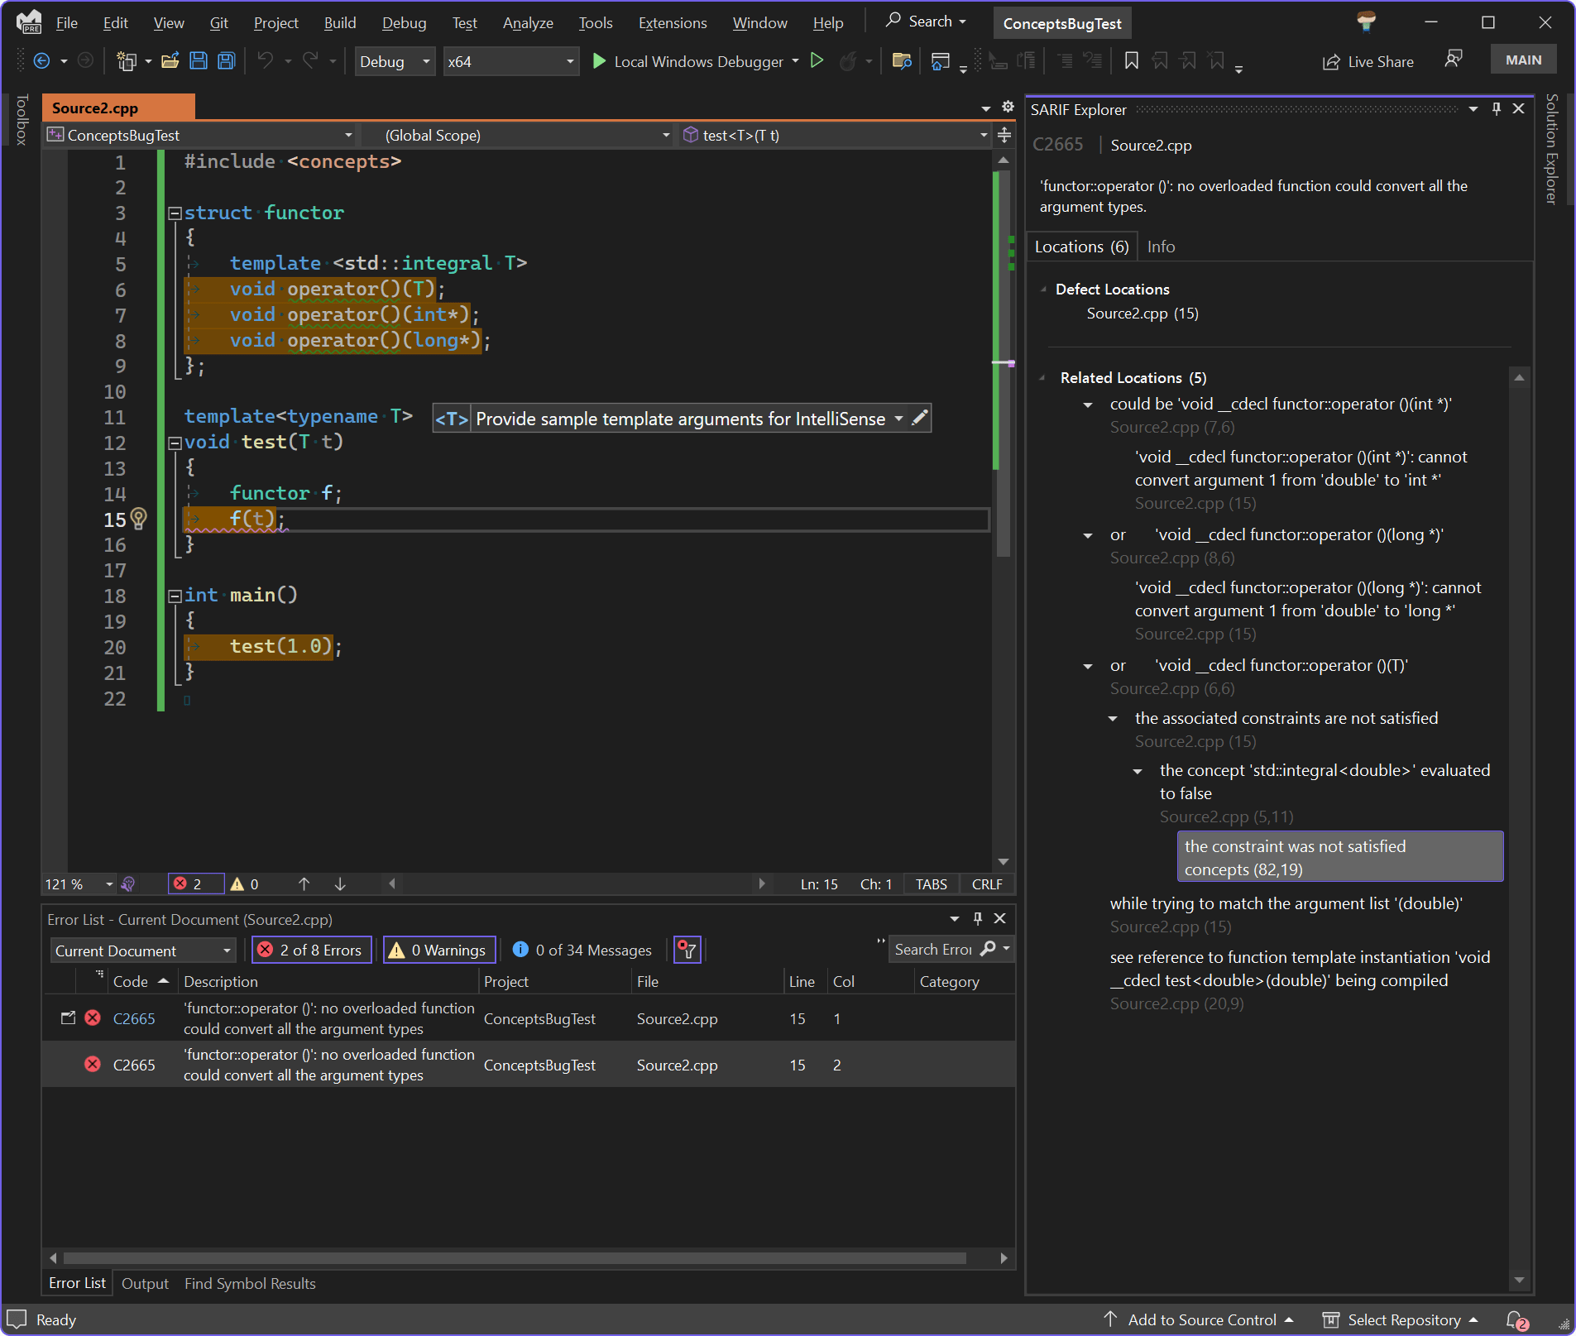Click the Search Error List input field
Screen dimensions: 1576x1336
pyautogui.click(x=932, y=950)
